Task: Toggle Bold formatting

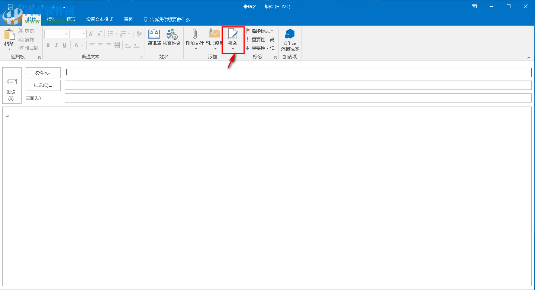Action: tap(48, 45)
